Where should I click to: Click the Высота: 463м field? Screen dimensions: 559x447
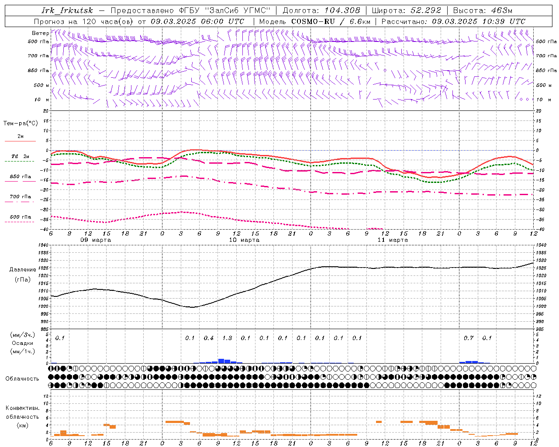483,10
